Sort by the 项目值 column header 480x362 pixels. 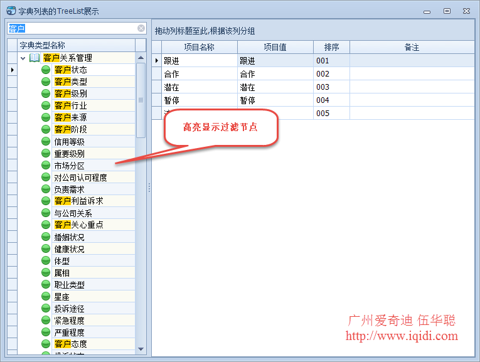275,47
